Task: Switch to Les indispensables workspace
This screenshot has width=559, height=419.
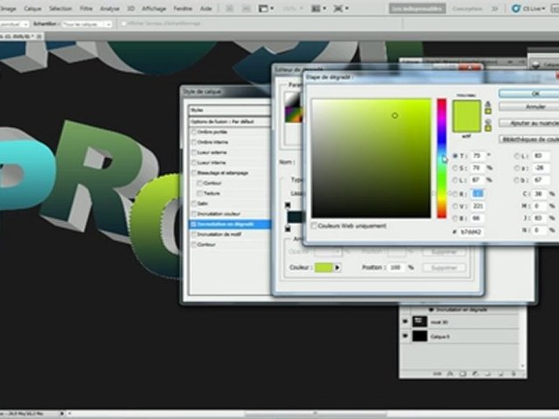Action: [417, 9]
